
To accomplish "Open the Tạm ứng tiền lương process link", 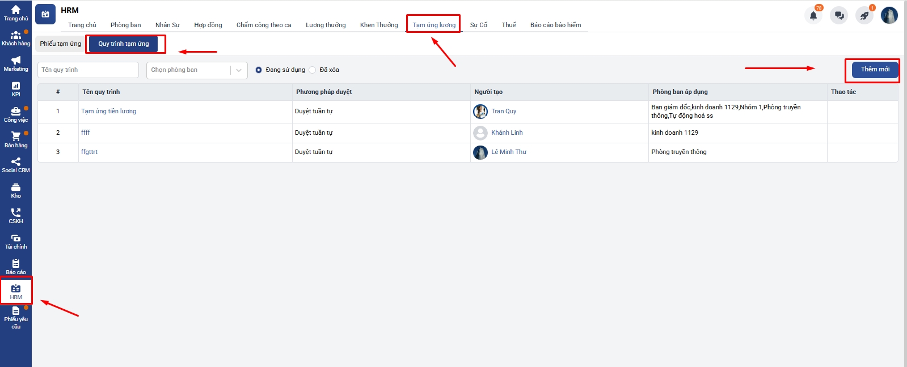I will (109, 111).
